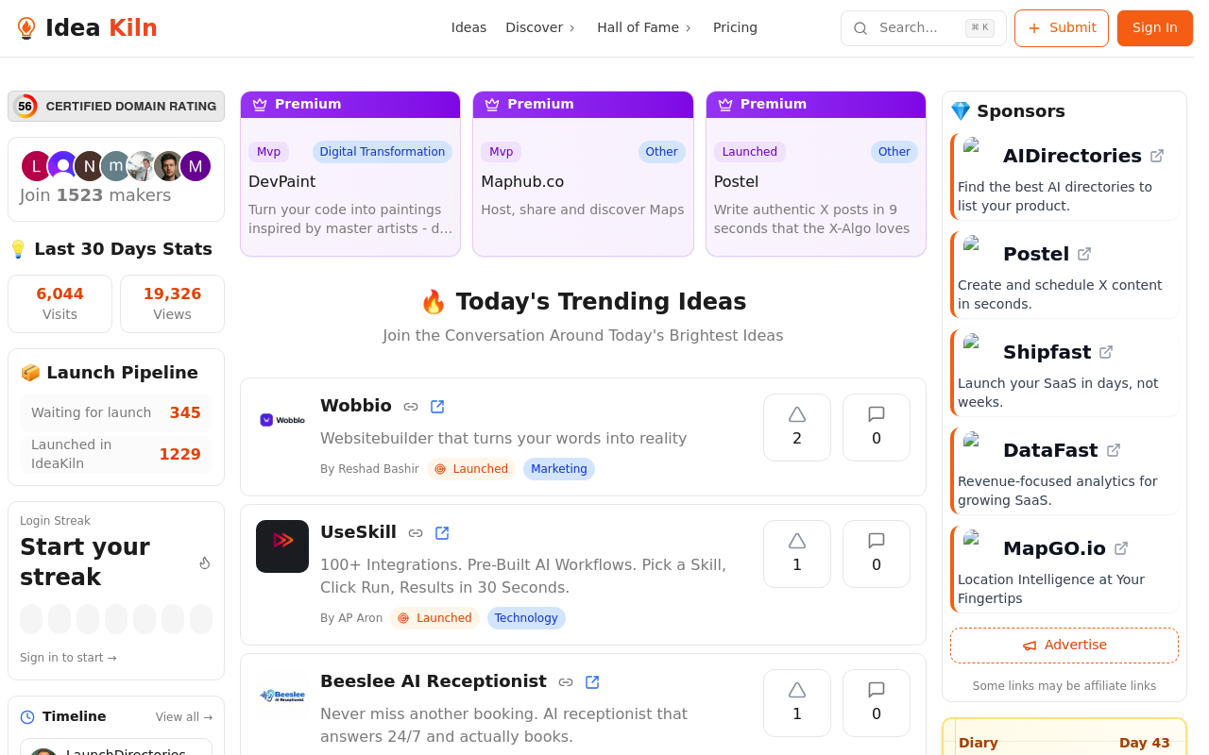Click the 'L' maker avatar

click(x=36, y=167)
